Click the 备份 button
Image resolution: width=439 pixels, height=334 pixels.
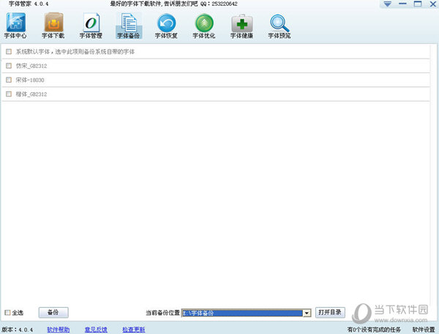tap(53, 313)
